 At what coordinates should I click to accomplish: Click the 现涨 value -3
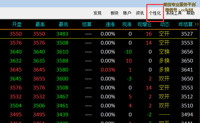[129, 79]
